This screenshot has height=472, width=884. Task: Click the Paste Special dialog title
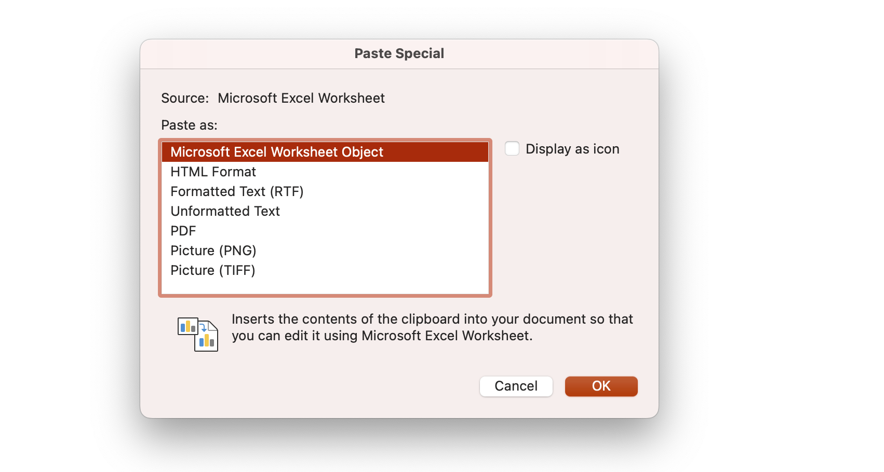pyautogui.click(x=399, y=53)
